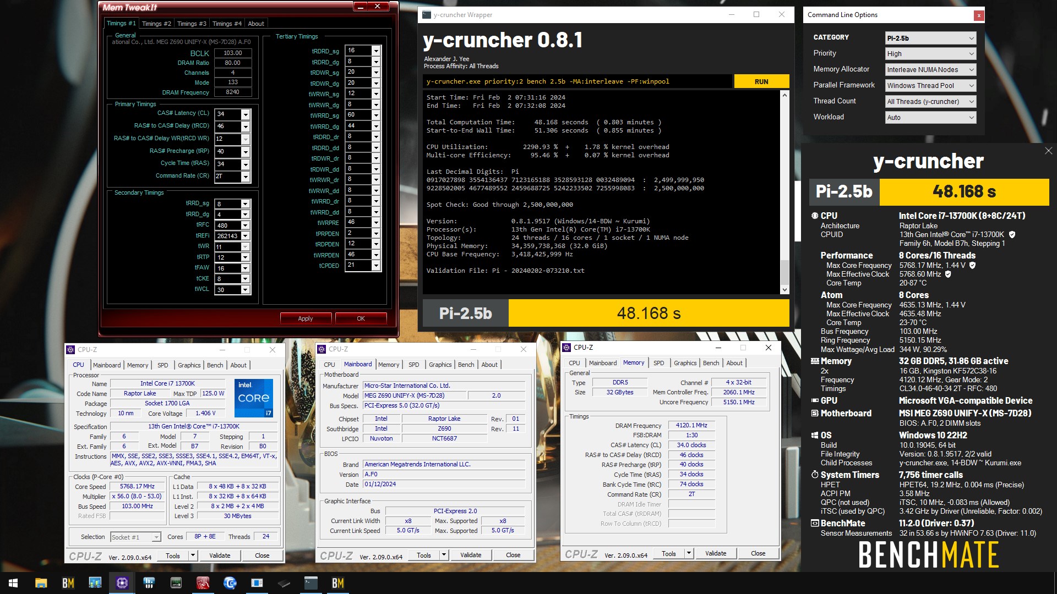
Task: Open the blue C globe taskbar icon
Action: point(230,583)
